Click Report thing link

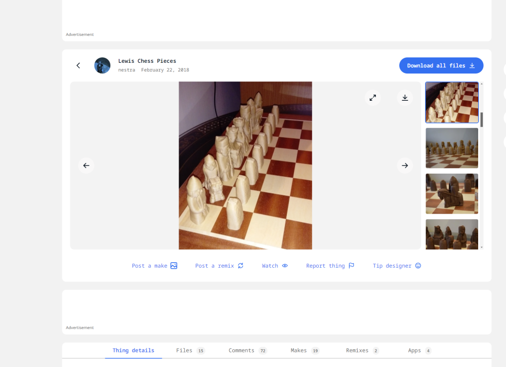coord(330,266)
